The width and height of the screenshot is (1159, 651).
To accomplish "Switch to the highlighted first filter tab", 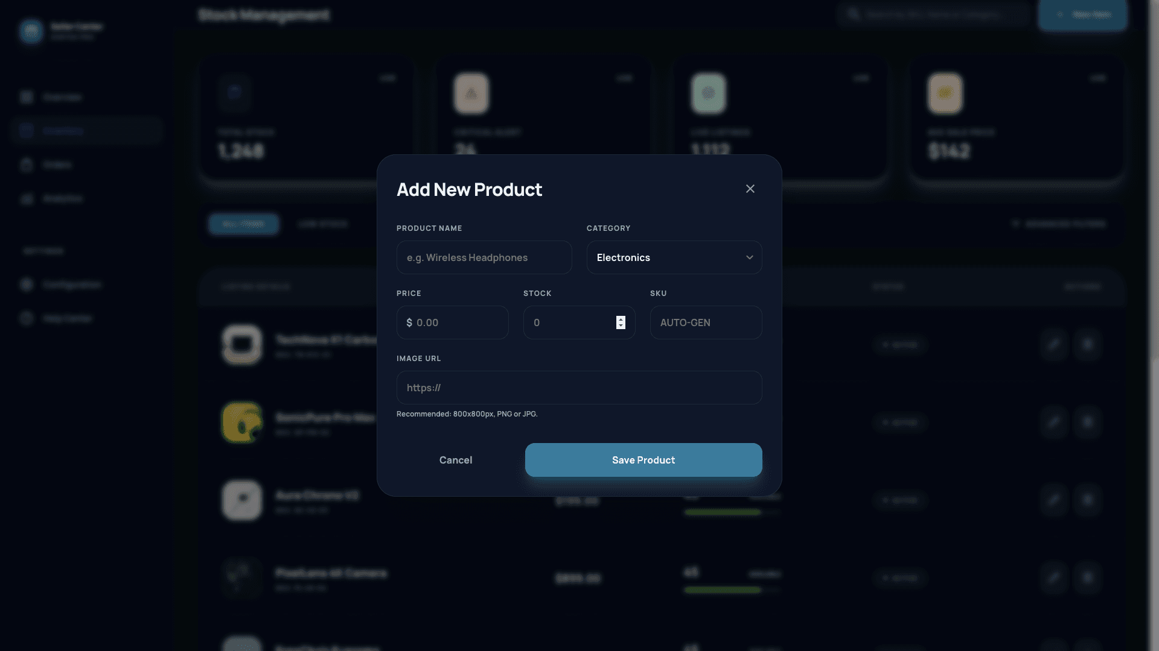I will 243,224.
